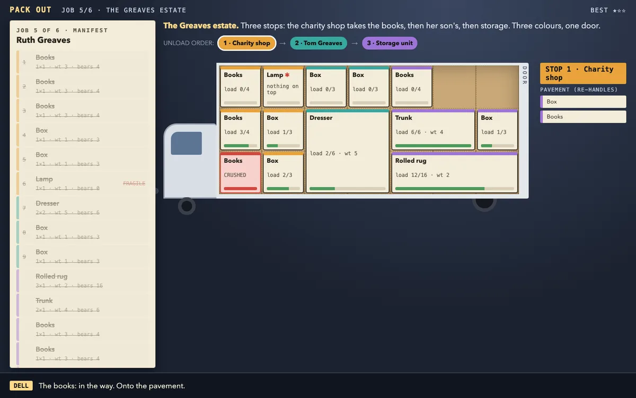Click the Trunk row in the manifest
The image size is (636, 398).
[83, 305]
